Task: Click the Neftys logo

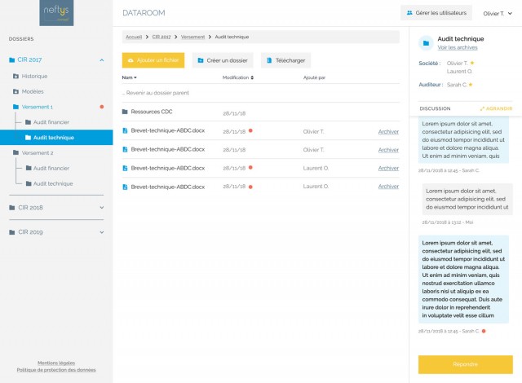Action: tap(56, 12)
